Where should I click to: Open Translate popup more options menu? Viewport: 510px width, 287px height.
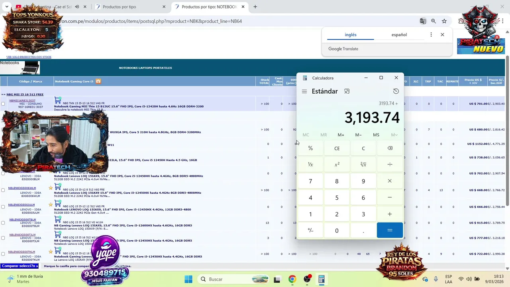coord(431,35)
